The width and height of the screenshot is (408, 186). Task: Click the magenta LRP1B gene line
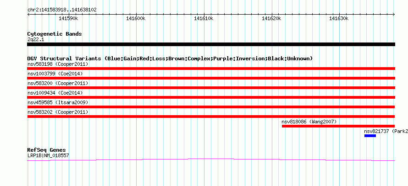point(211,159)
